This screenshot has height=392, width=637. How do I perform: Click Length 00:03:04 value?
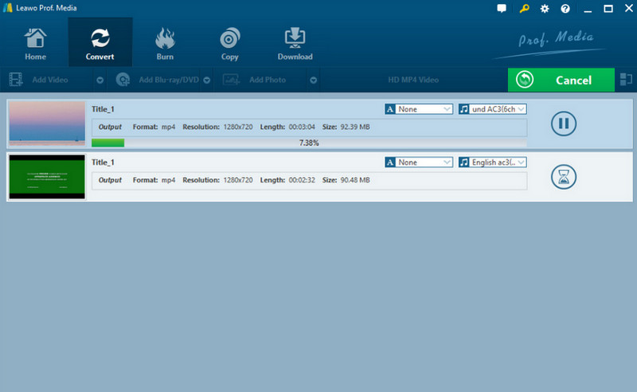pos(302,127)
